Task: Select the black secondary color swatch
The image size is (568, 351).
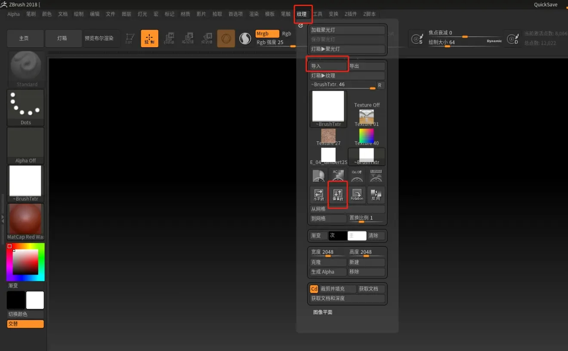Action: point(16,300)
